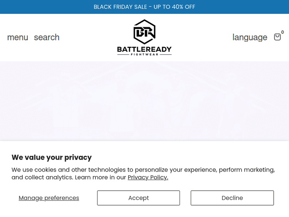Screen dimensions: 289x217
Task: Click the BATTLEREADY wordmark text
Action: click(144, 49)
